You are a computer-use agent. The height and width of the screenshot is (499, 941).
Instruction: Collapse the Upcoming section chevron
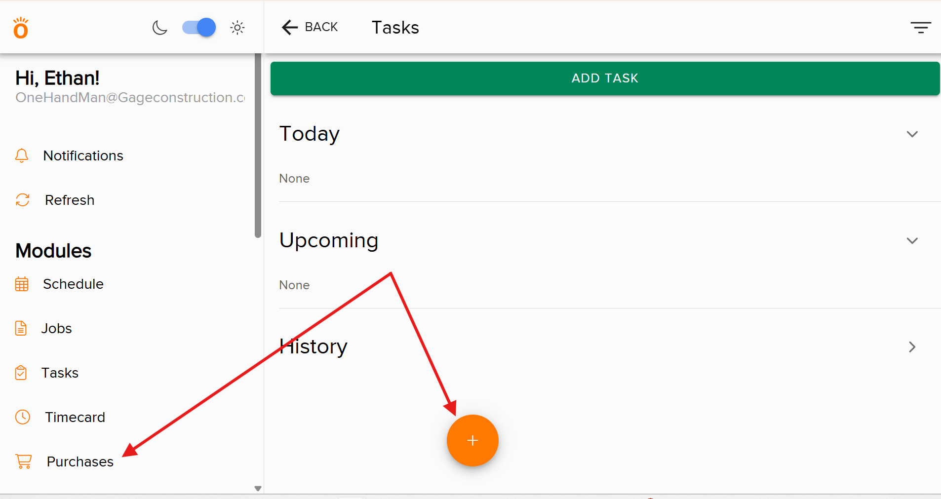[912, 241]
